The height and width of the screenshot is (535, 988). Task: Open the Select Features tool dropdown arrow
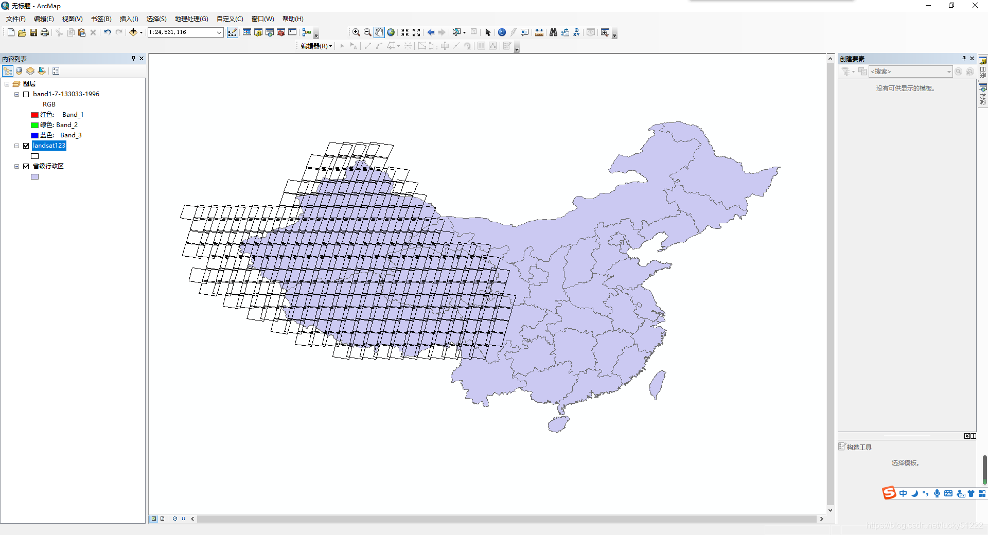pos(465,32)
